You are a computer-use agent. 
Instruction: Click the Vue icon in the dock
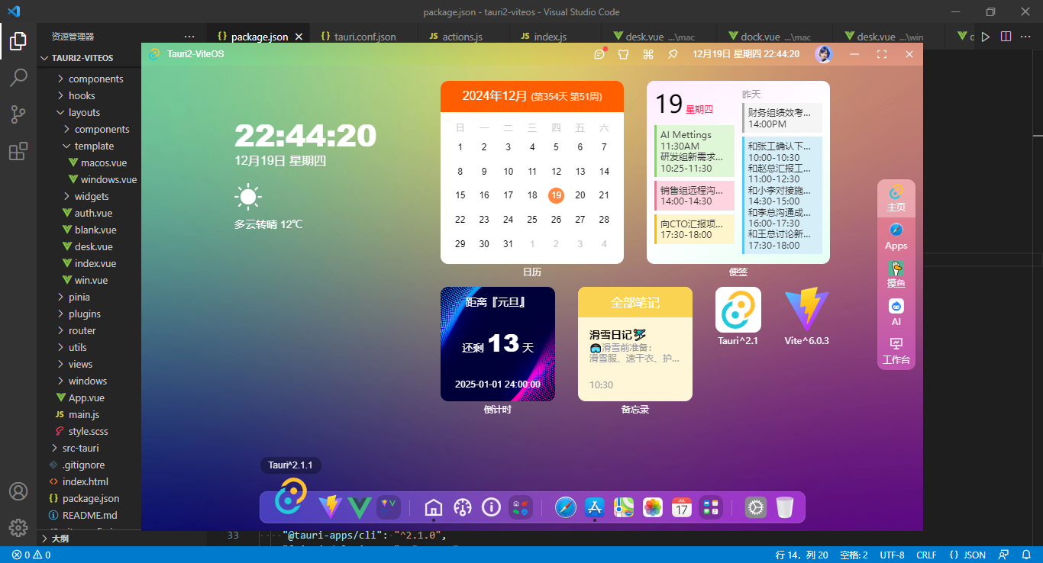tap(358, 507)
